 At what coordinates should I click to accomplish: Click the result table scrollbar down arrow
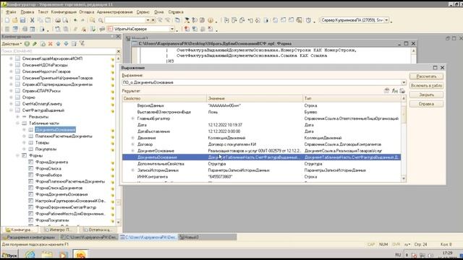[404, 178]
